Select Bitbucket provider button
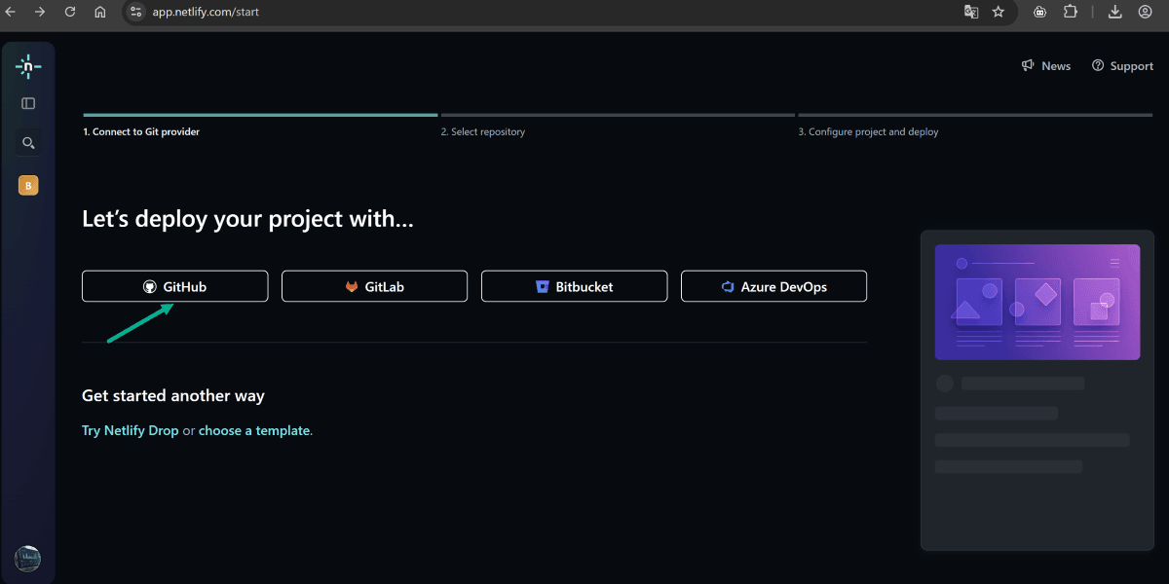 pos(574,287)
